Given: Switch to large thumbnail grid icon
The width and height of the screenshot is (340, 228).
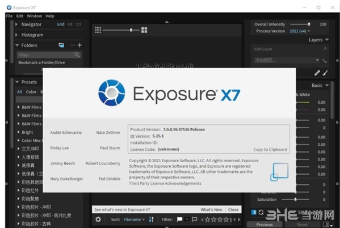Looking at the screenshot, I should 144,30.
